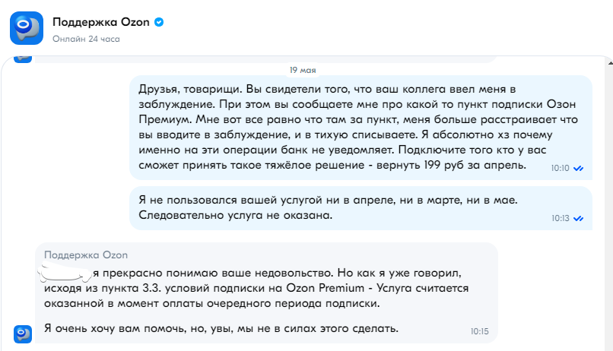Click the 19 мая date separator
The height and width of the screenshot is (351, 613).
303,70
